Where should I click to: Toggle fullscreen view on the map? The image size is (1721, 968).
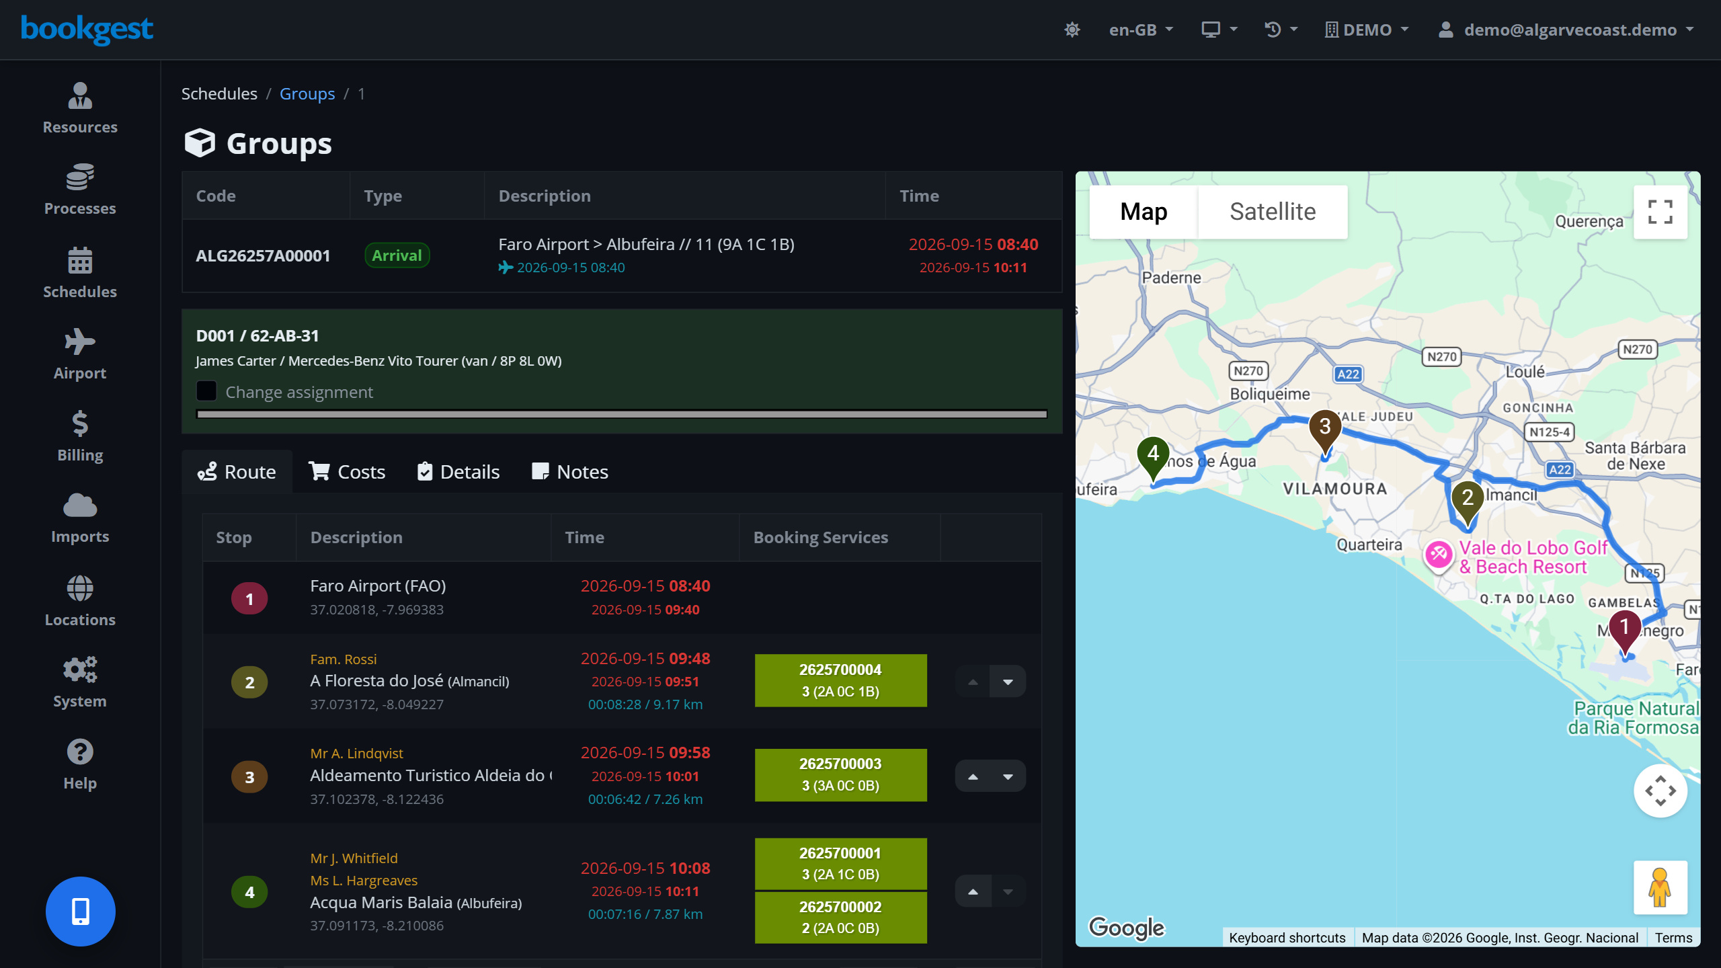(1660, 212)
